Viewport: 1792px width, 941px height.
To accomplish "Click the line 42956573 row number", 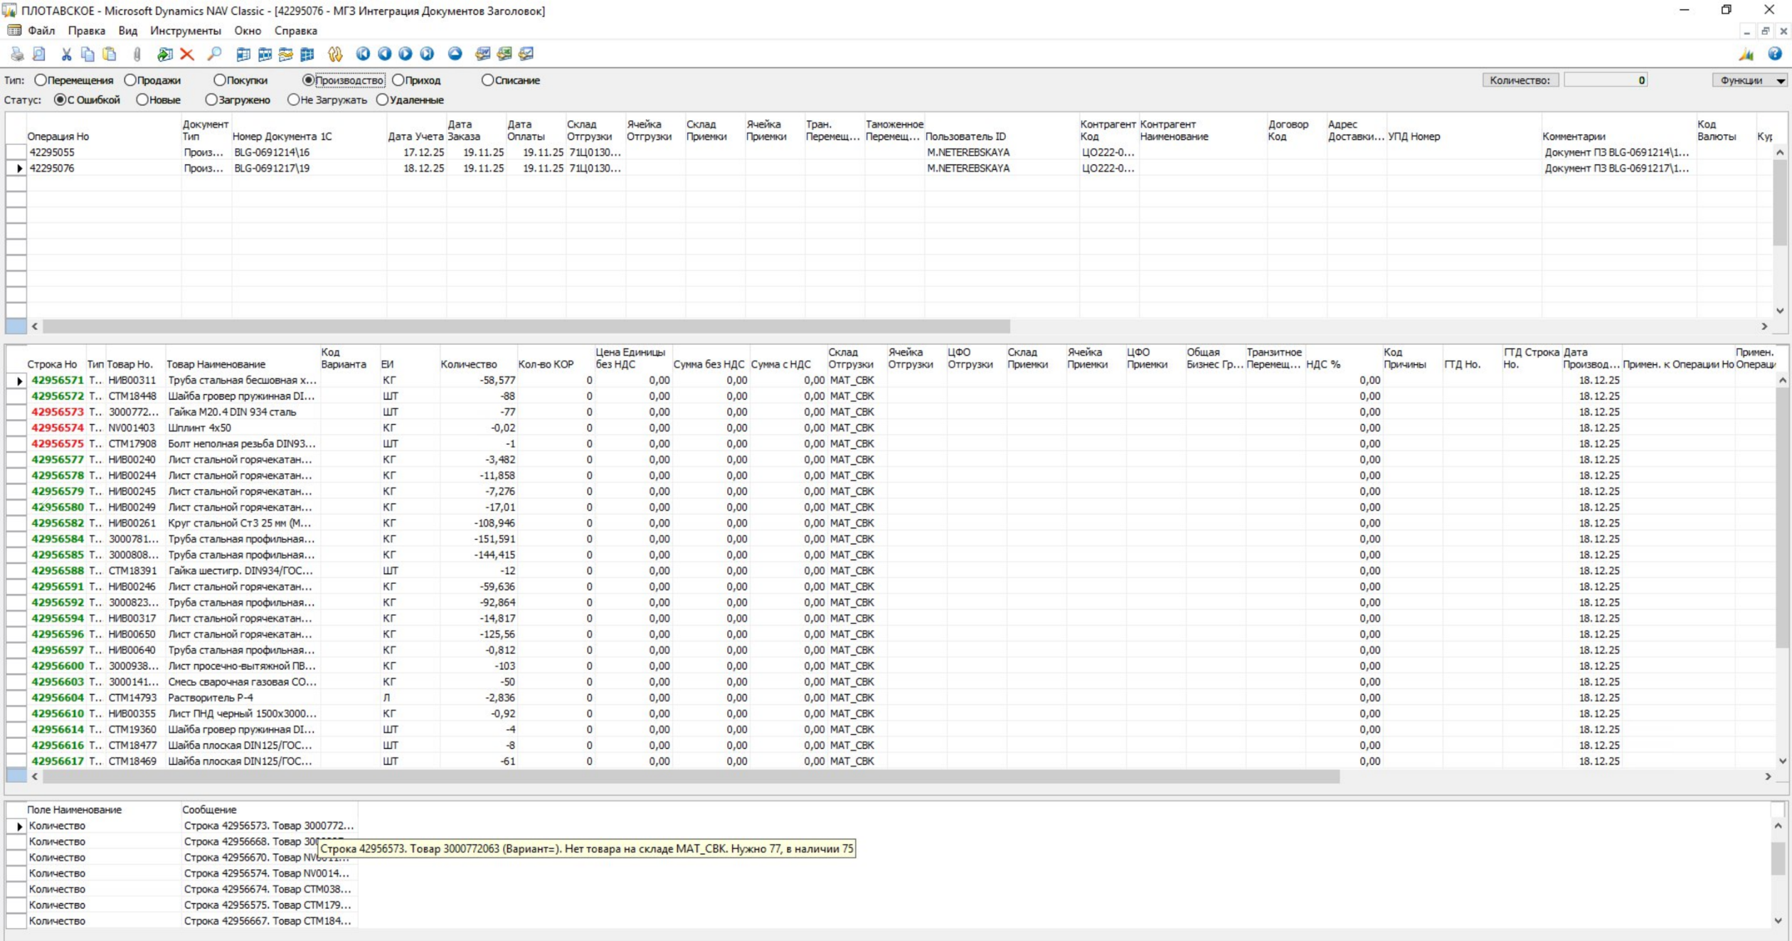I will point(57,412).
